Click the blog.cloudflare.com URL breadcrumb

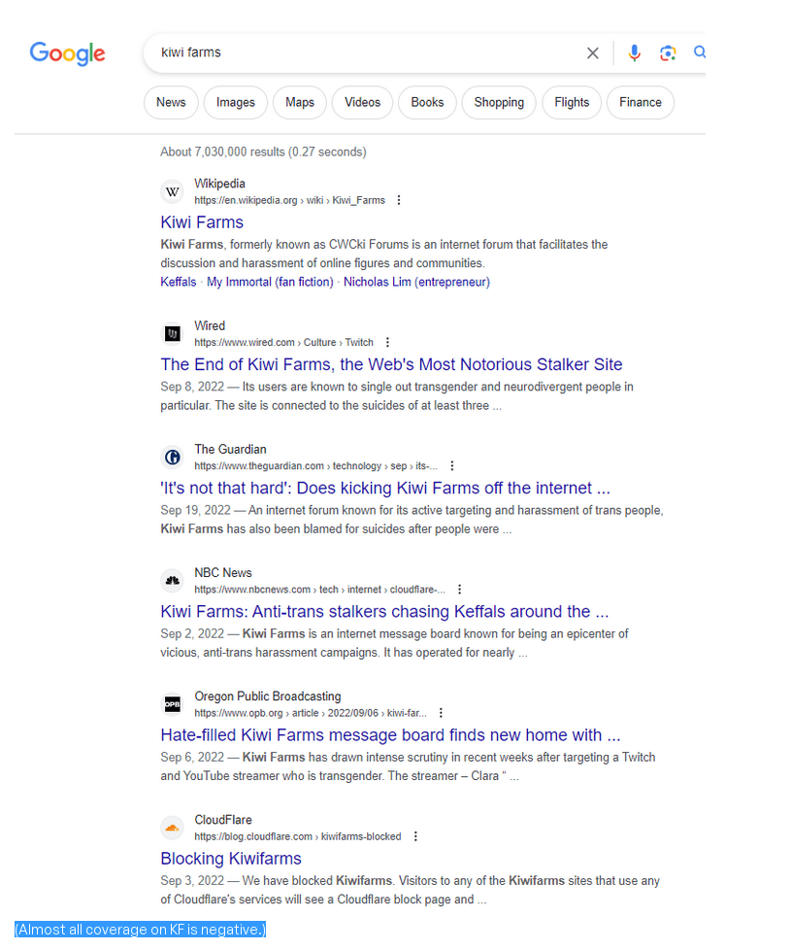tap(298, 836)
